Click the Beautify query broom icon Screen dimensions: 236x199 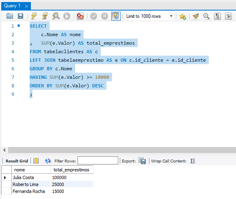click(195, 16)
